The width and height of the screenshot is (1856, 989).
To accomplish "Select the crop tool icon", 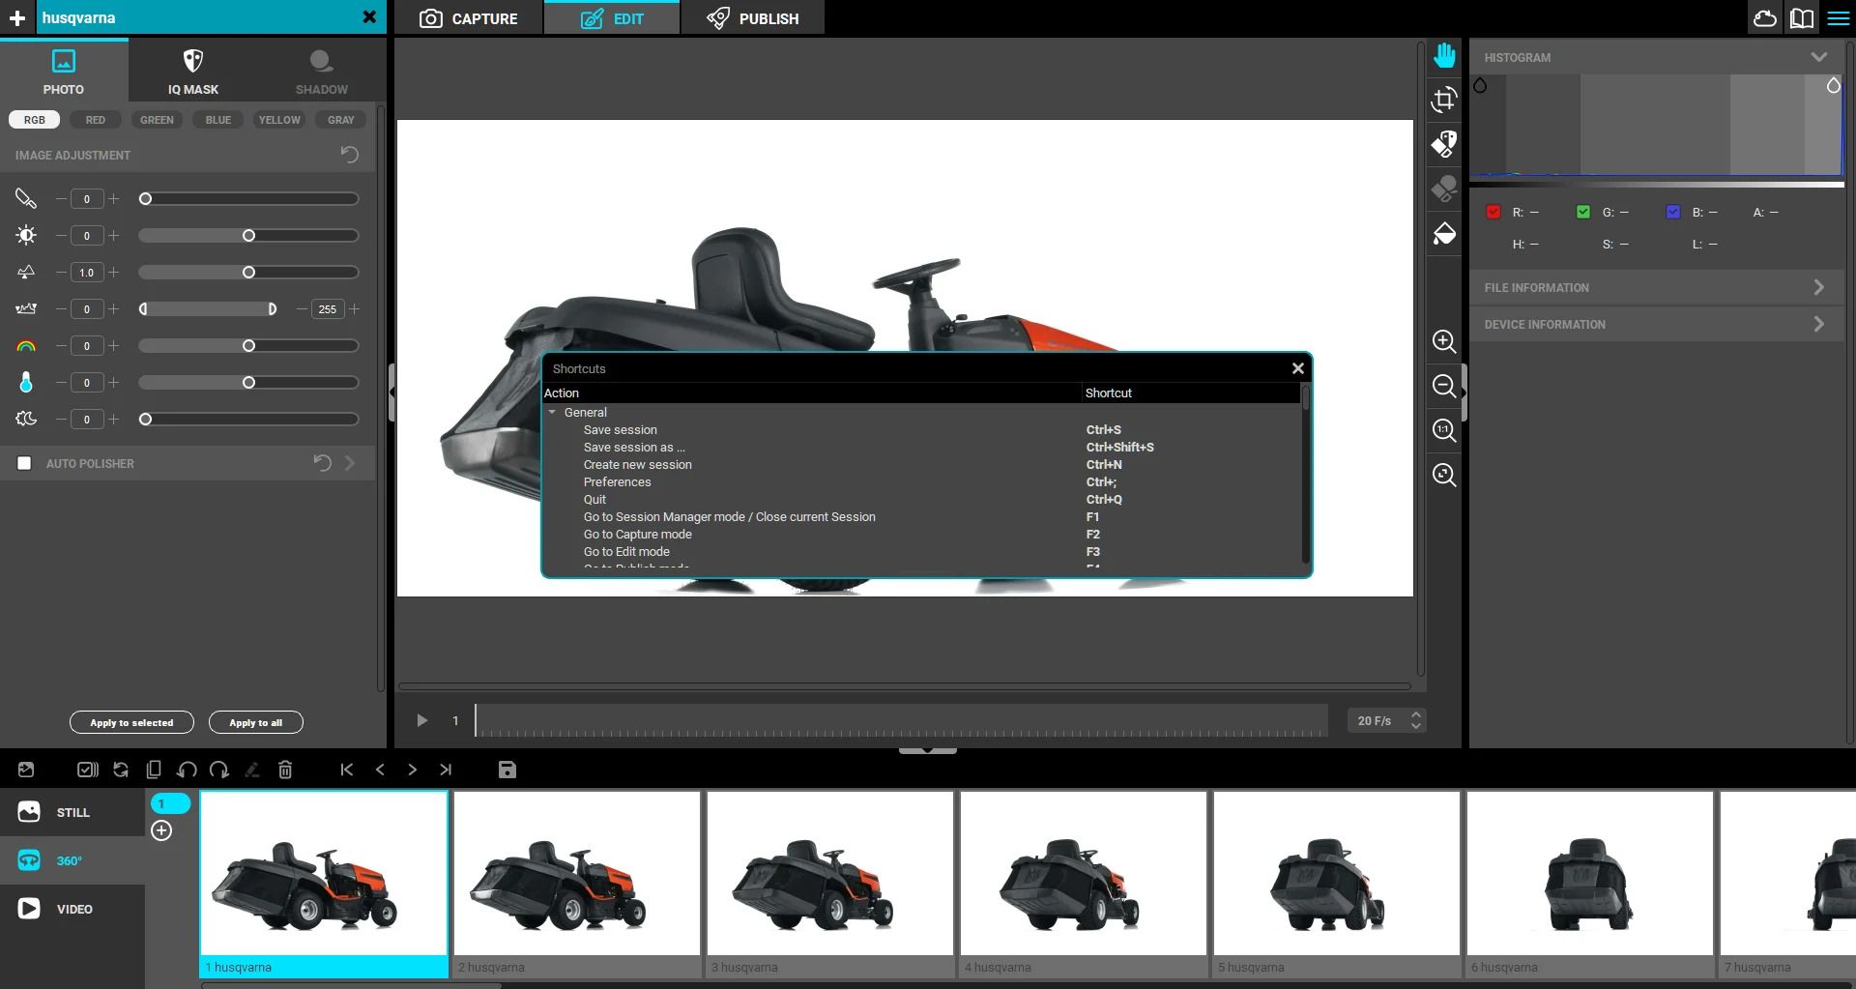I will (x=1444, y=100).
